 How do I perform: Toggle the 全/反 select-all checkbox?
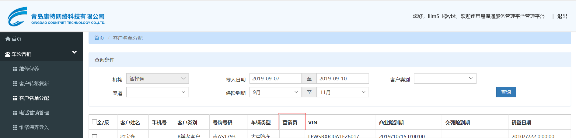[x=94, y=122]
